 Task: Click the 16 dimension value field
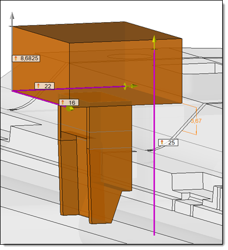pos(69,102)
